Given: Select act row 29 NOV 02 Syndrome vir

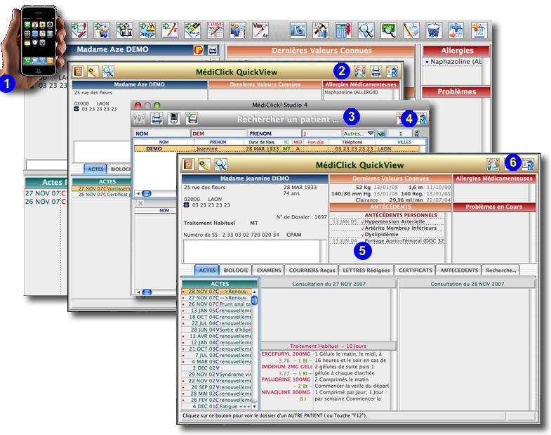Looking at the screenshot, I should [x=216, y=375].
